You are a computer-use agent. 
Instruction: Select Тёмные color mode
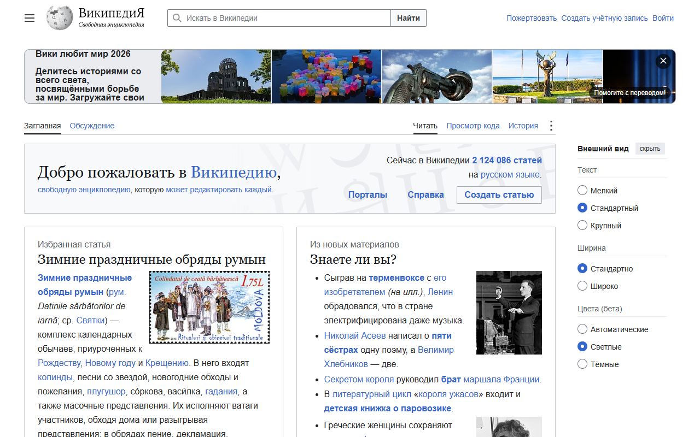(x=582, y=364)
